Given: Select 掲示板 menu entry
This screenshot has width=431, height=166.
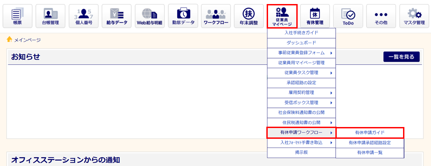Looking at the screenshot, I should point(301,153).
